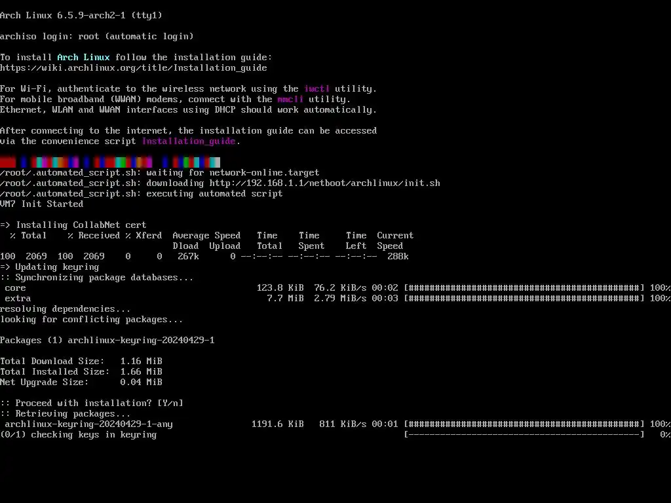Click '(0/1) checking keys in keyring' text
Screen dimensions: 671x503
tap(79, 435)
